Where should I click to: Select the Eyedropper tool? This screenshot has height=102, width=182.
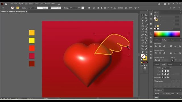[x=142, y=43]
